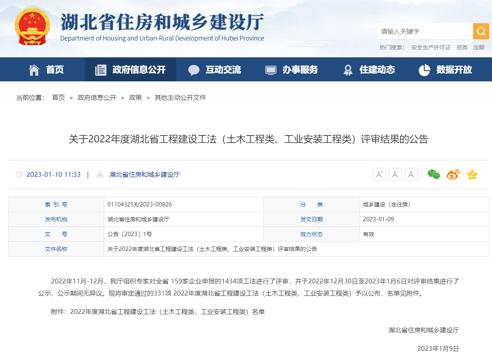This screenshot has height=360, width=492.
Task: Open the 政府信息公开 navigation tab
Action: 130,70
